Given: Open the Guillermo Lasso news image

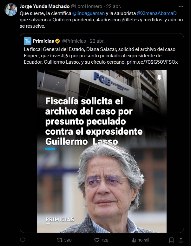Looking at the screenshot, I should click(102, 151).
